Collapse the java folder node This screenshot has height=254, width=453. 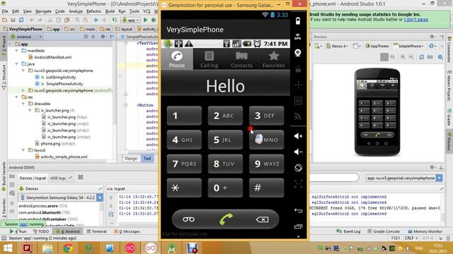coord(17,64)
